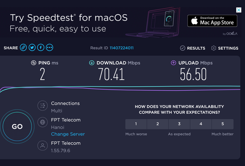This screenshot has width=245, height=166.
Task: Select rating 4 for network availability
Action: pyautogui.click(x=201, y=124)
